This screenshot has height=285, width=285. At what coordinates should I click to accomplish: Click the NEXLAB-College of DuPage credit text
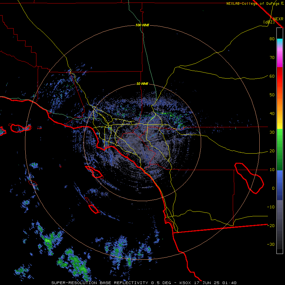click(253, 3)
